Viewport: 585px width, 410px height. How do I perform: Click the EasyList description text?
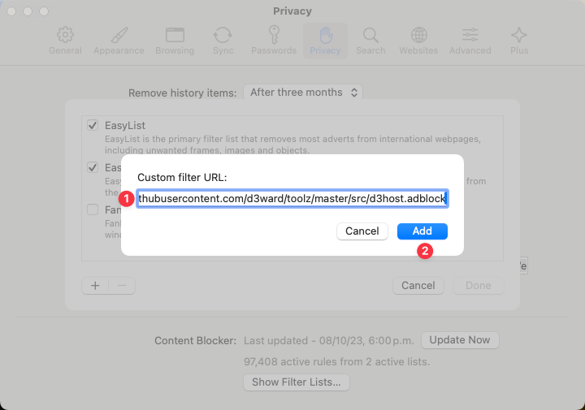[x=292, y=145]
